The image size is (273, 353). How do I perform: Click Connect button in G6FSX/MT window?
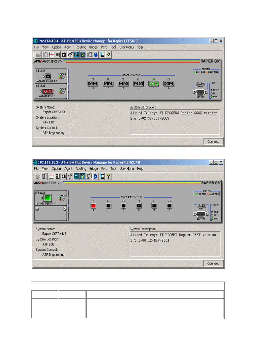213,264
